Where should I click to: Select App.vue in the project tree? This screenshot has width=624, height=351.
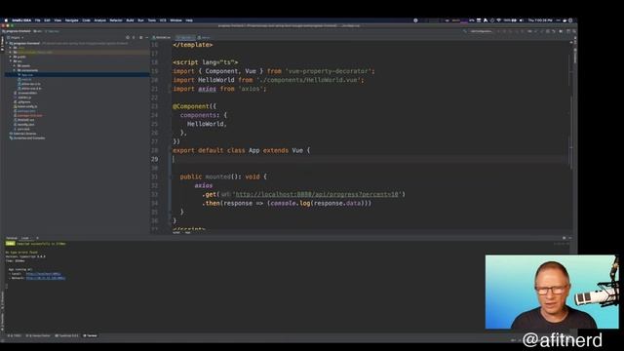(x=27, y=75)
